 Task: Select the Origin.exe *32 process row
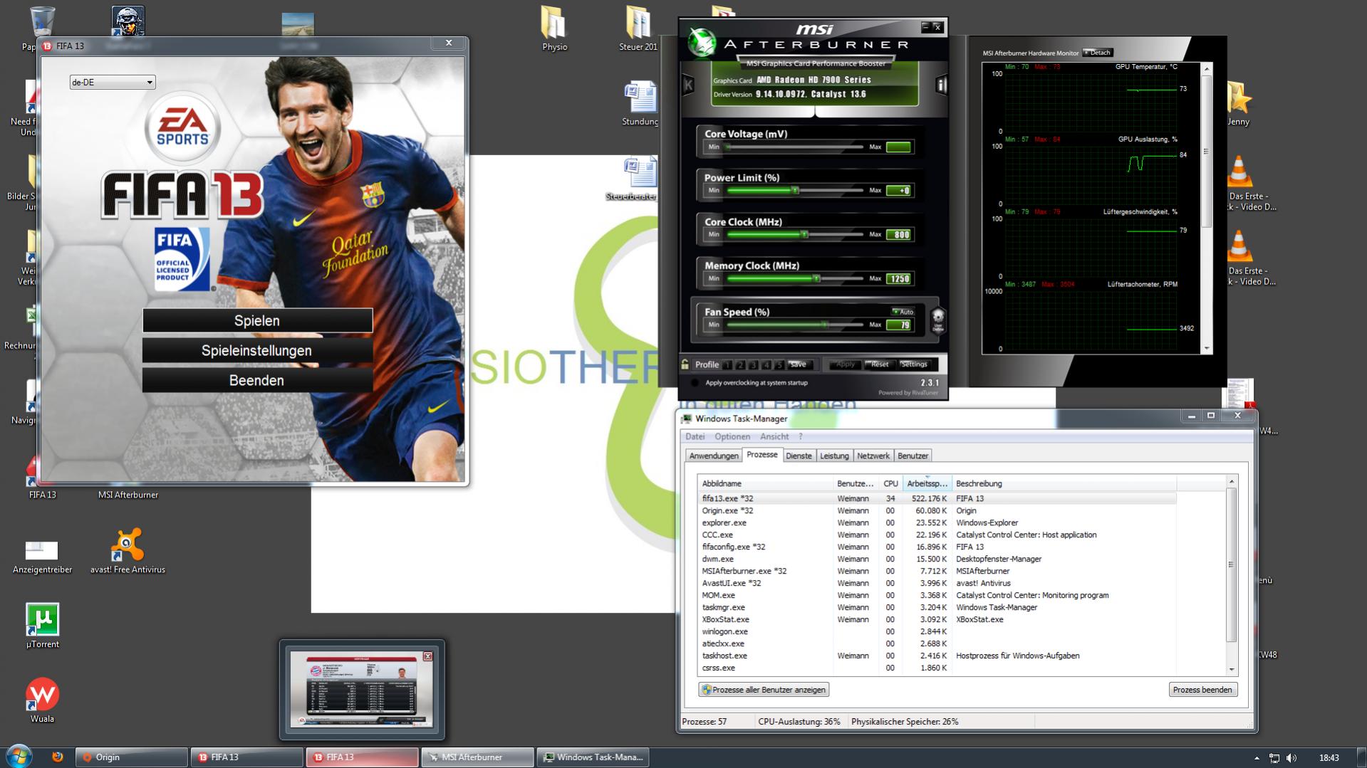tap(937, 511)
